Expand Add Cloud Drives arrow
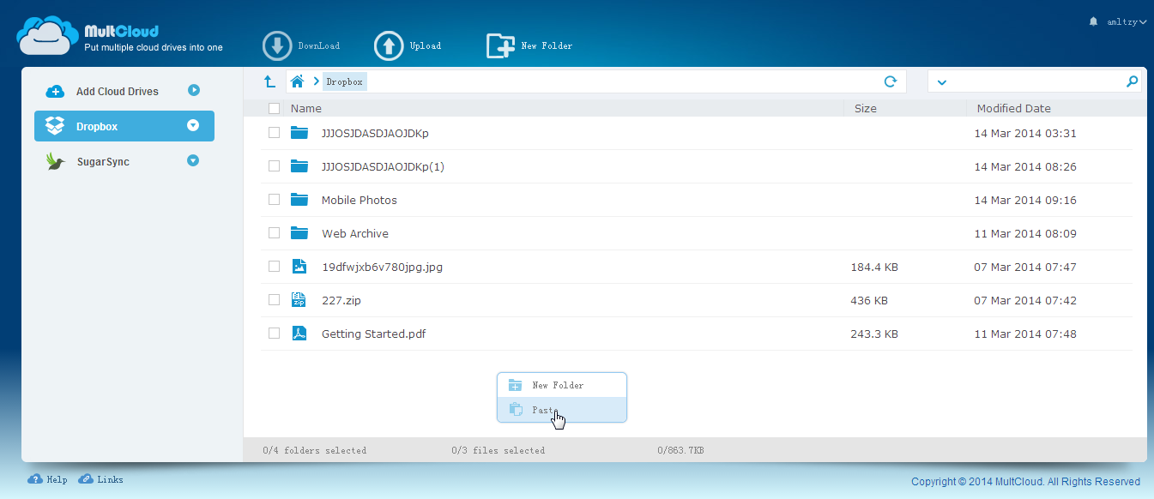Screen dimensions: 1154x499 (193, 89)
